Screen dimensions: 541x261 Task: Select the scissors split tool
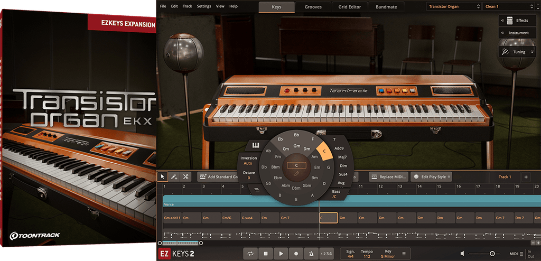[x=186, y=176]
